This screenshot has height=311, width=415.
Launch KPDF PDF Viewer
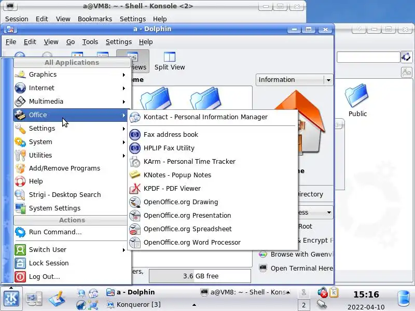coord(213,189)
